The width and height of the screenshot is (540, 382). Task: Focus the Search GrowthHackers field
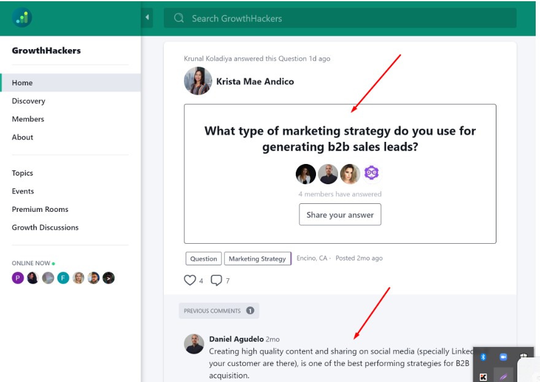coord(340,18)
